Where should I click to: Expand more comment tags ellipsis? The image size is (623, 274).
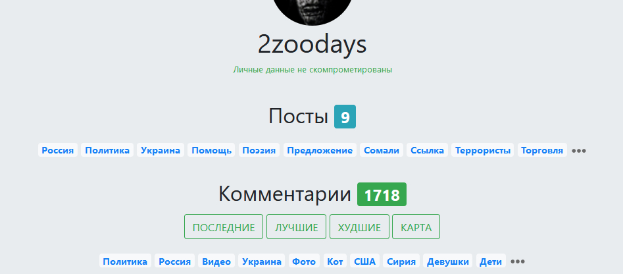(x=518, y=261)
